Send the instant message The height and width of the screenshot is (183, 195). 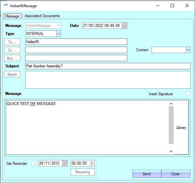point(146,174)
